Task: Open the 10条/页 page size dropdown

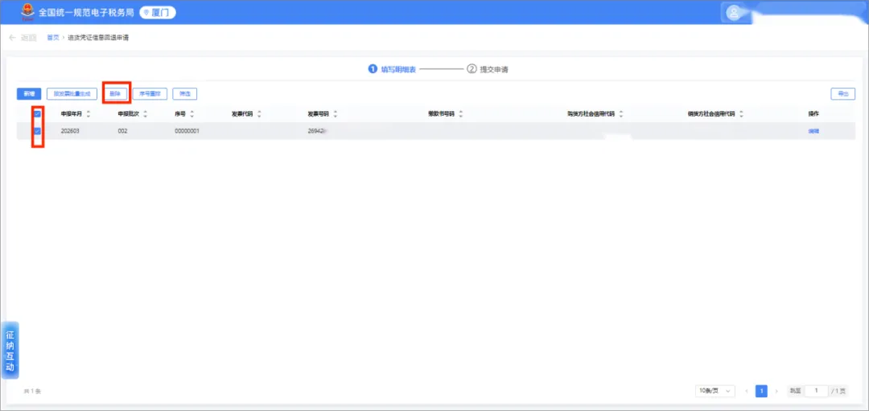Action: (715, 391)
